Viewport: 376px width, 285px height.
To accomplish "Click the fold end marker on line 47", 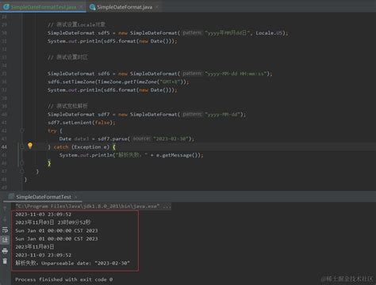I will tap(22, 171).
